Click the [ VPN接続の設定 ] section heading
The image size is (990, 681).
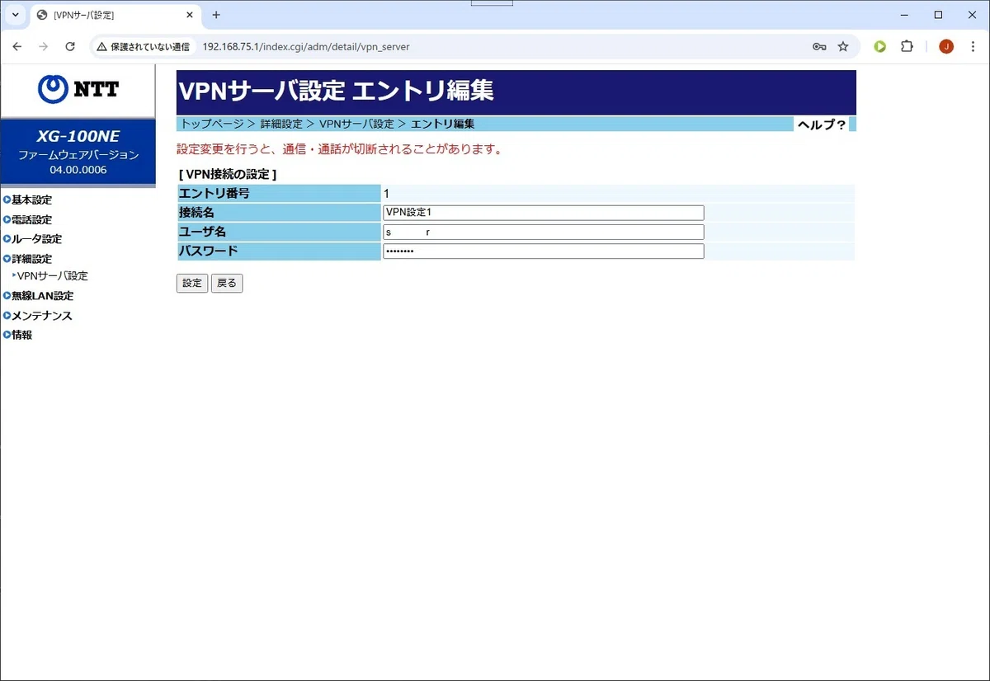click(228, 175)
